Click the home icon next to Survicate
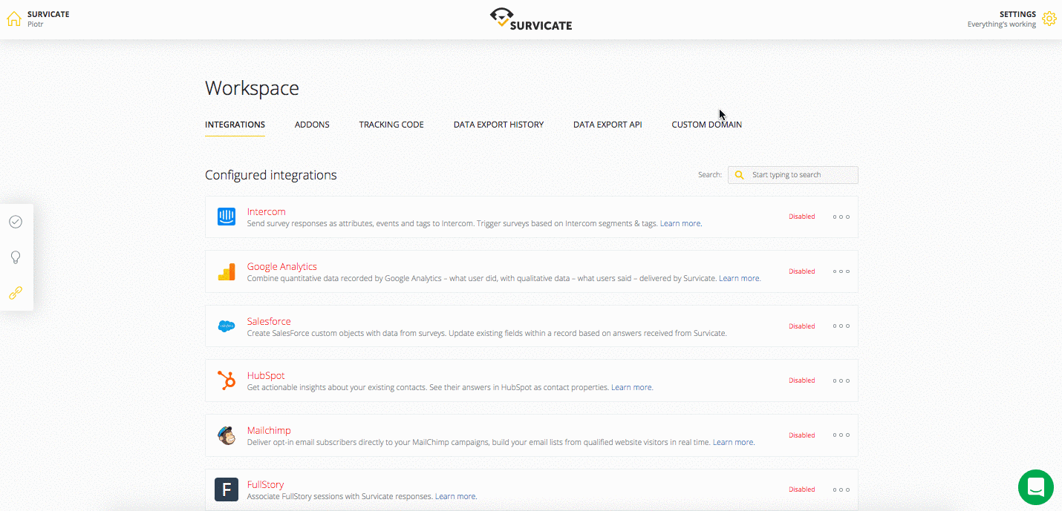1062x511 pixels. 14,19
